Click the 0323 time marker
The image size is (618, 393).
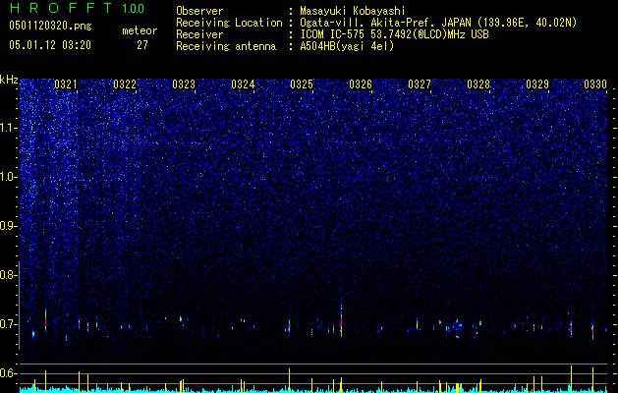tap(184, 84)
